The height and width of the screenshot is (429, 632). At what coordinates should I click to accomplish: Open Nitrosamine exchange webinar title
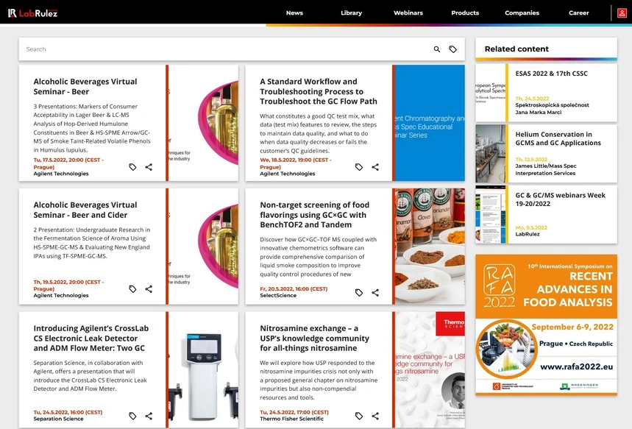click(x=314, y=338)
